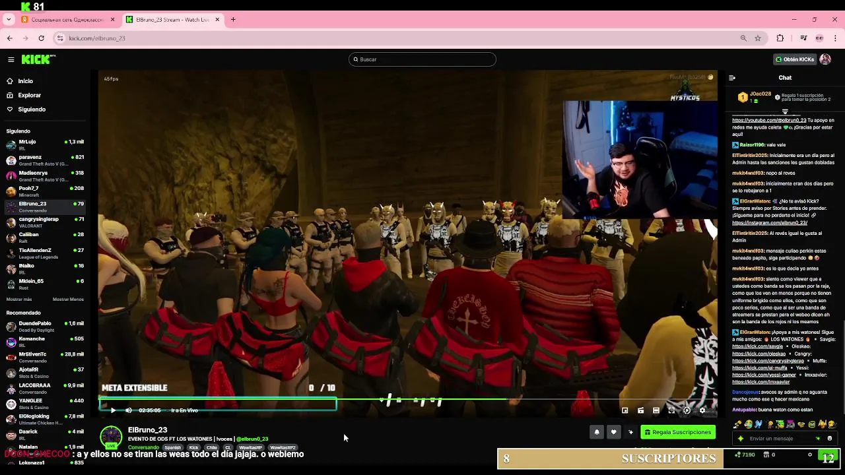The height and width of the screenshot is (475, 845).
Task: Bookmark this page with star
Action: tap(758, 38)
